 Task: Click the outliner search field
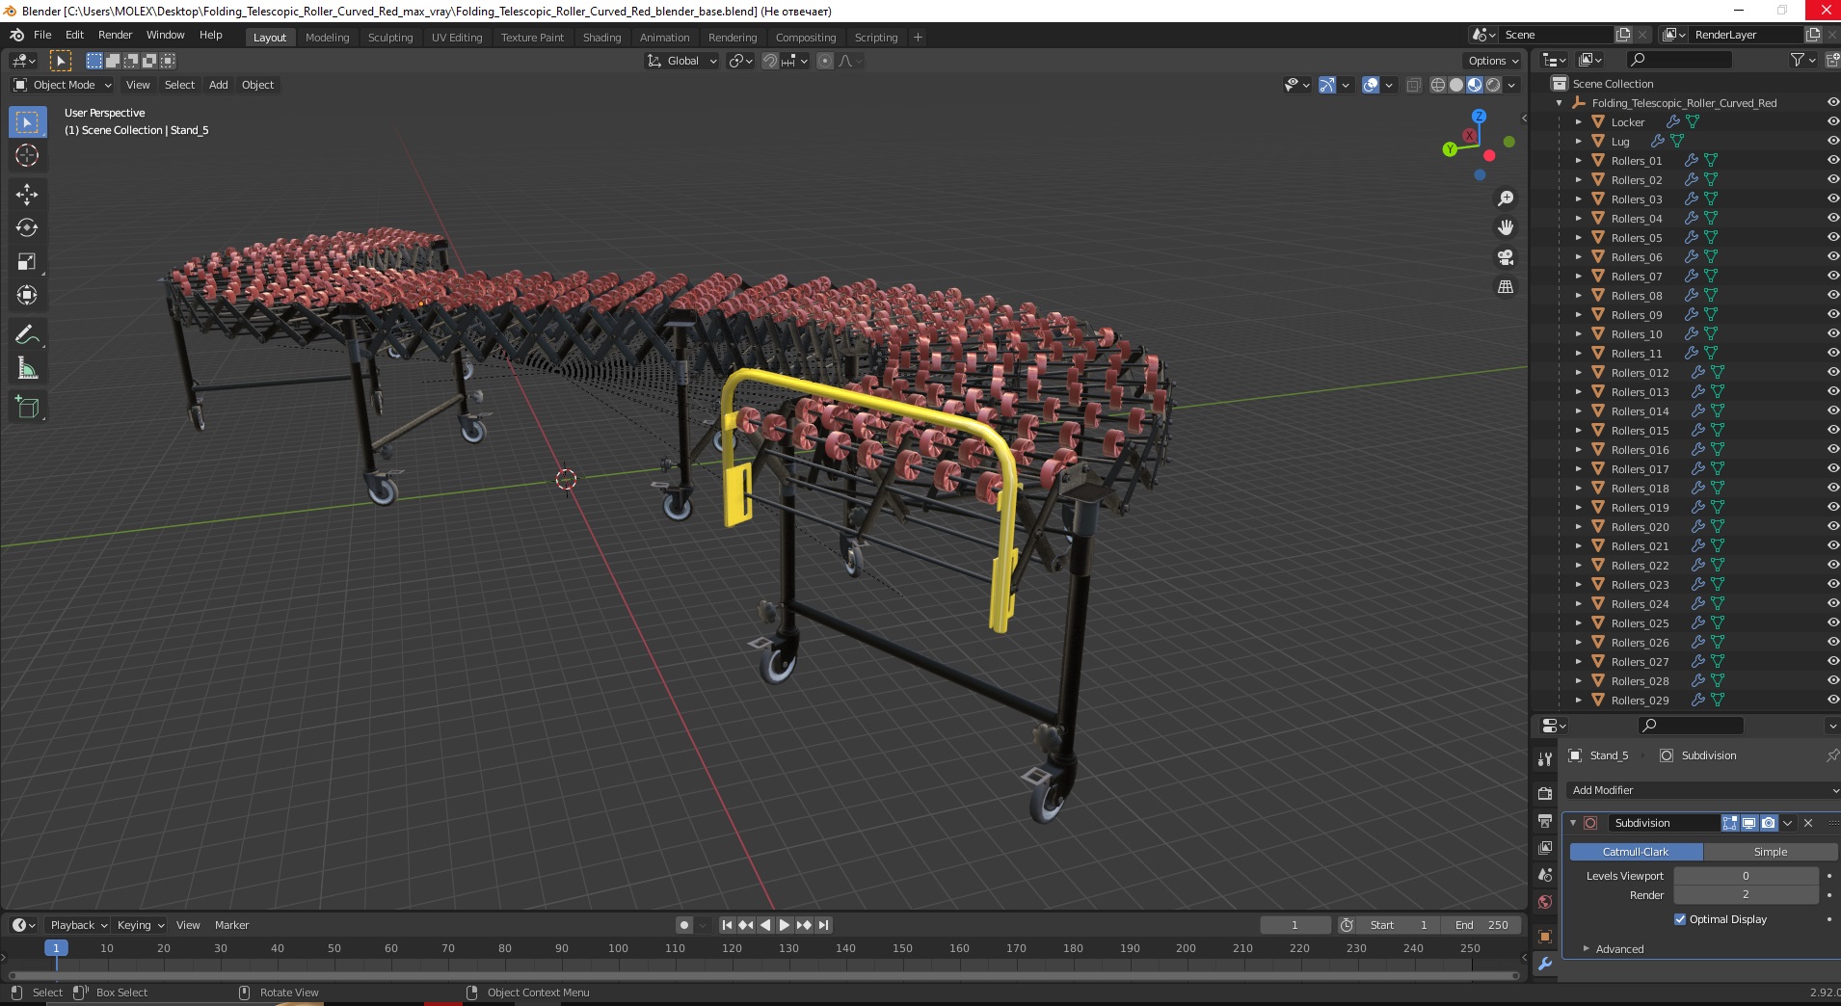[x=1678, y=60]
